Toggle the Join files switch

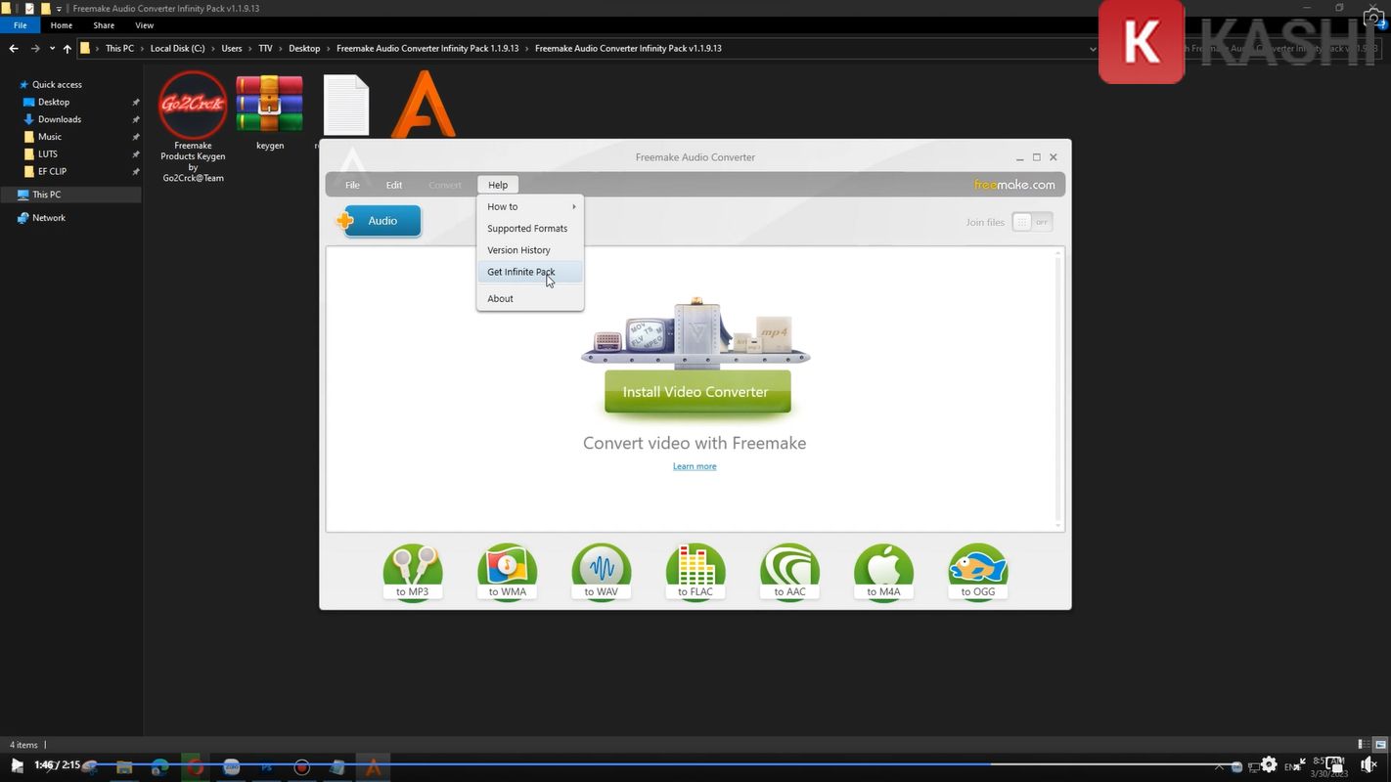coord(1031,222)
